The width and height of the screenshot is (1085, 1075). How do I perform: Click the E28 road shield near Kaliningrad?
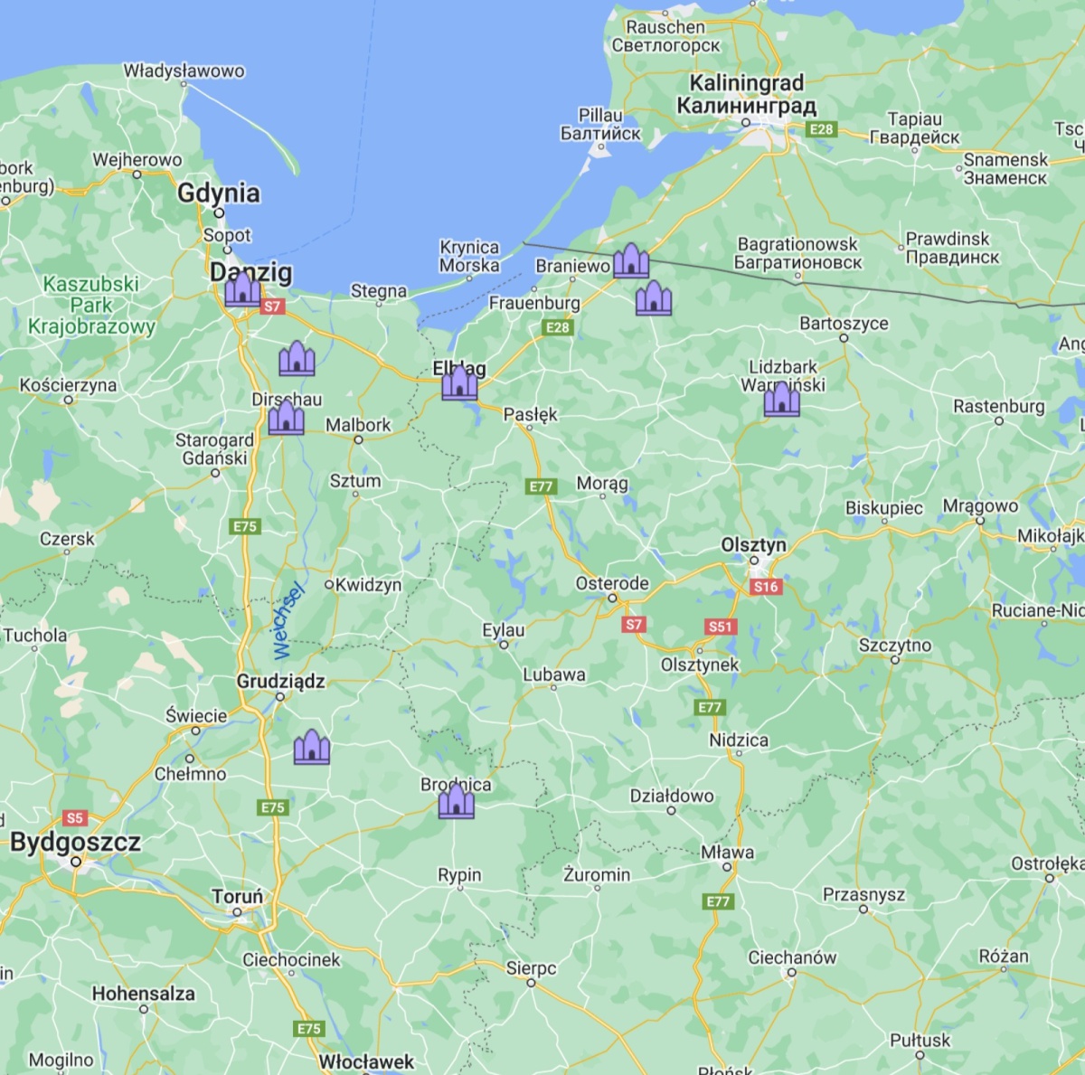(x=821, y=129)
